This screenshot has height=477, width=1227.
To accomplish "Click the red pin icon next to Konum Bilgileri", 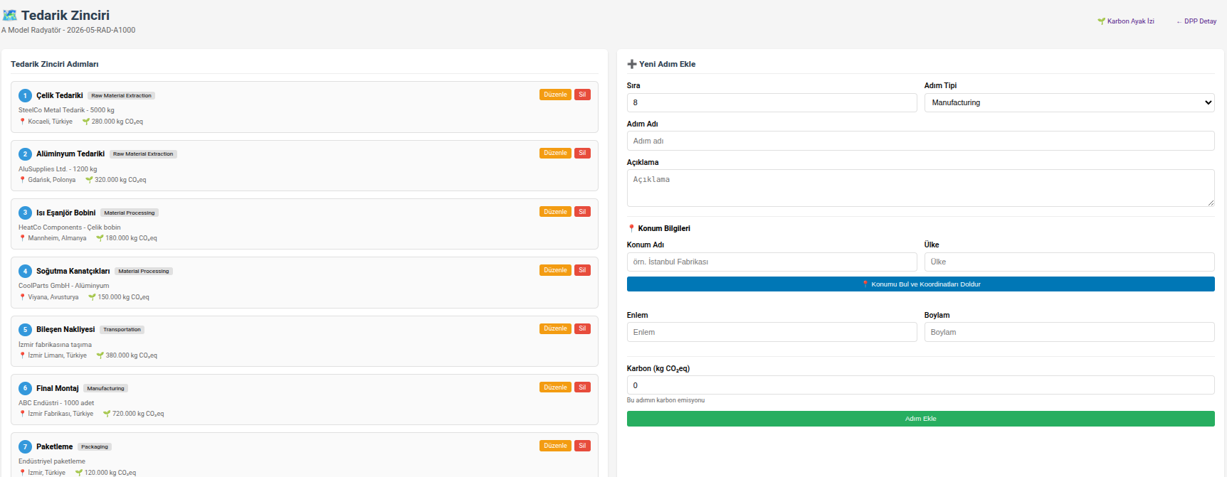I will click(x=631, y=228).
